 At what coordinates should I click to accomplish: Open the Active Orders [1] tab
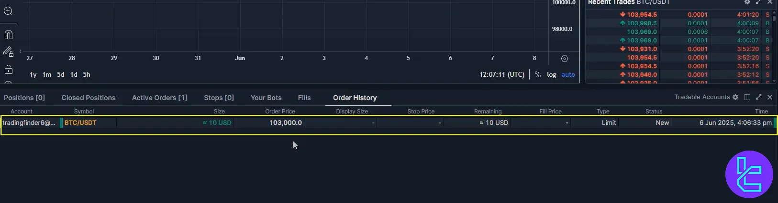pos(160,98)
